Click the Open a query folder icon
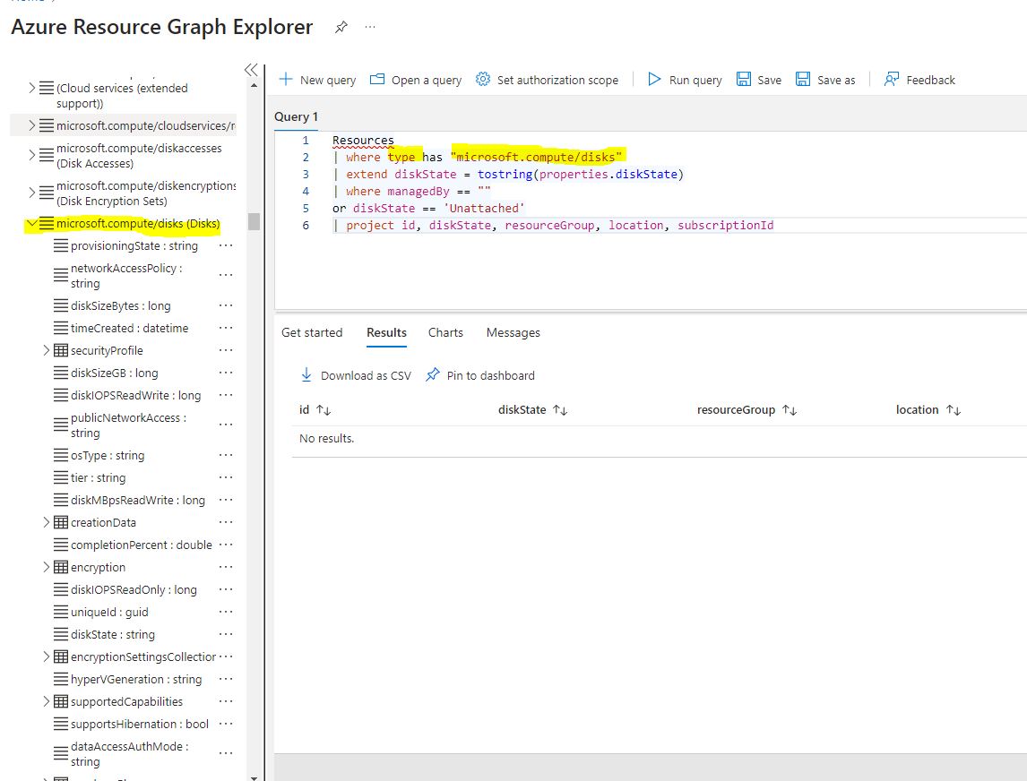The image size is (1027, 781). point(376,79)
